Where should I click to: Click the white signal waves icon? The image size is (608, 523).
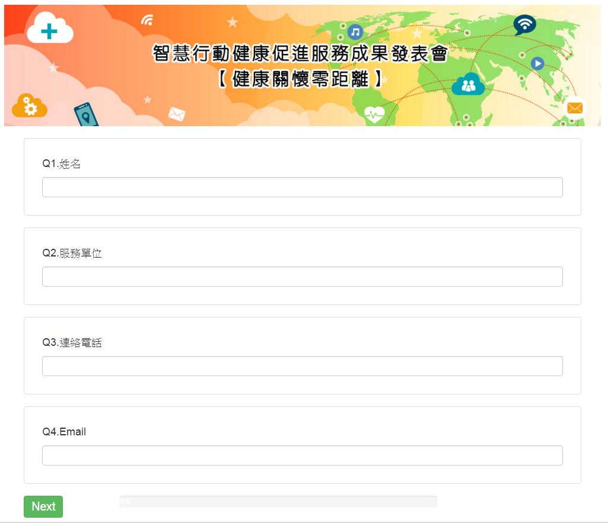coord(147,20)
